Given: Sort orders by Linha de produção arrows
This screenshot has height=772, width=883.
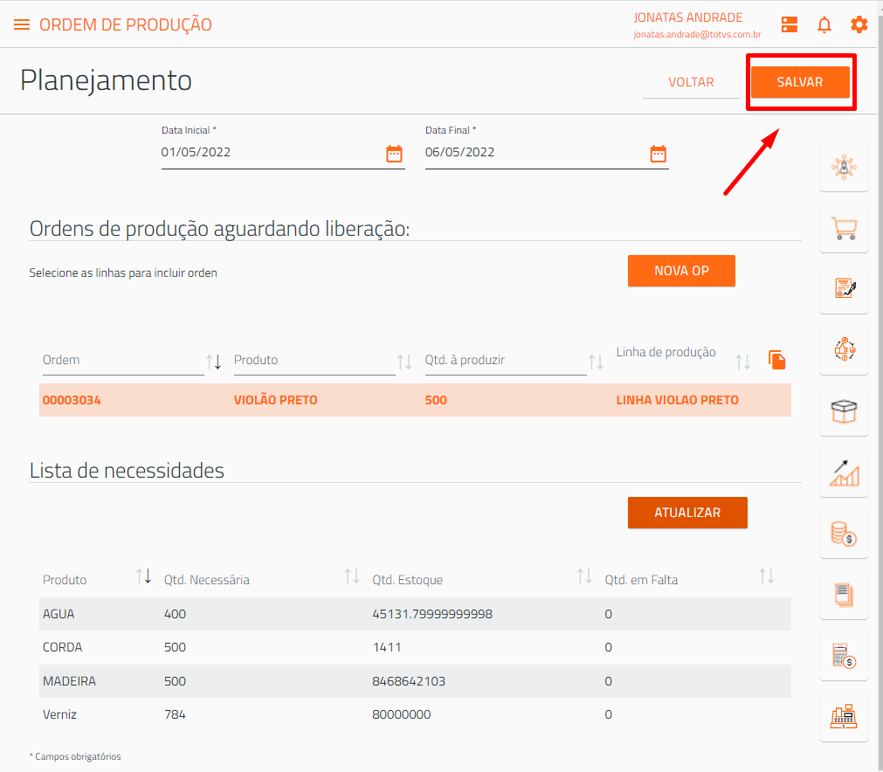Looking at the screenshot, I should click(742, 362).
